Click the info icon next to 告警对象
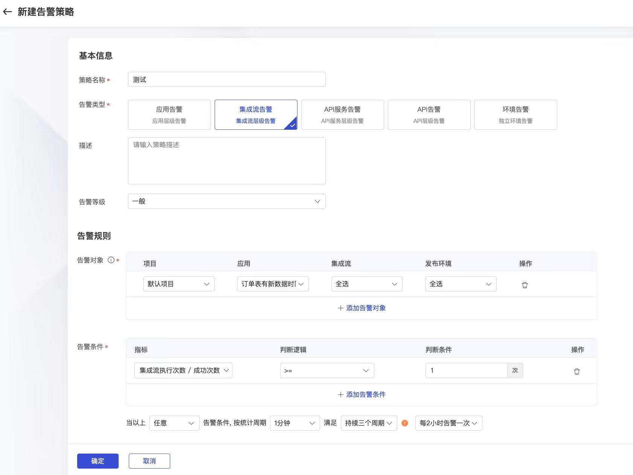Screen dimensions: 633x475 pyautogui.click(x=111, y=260)
